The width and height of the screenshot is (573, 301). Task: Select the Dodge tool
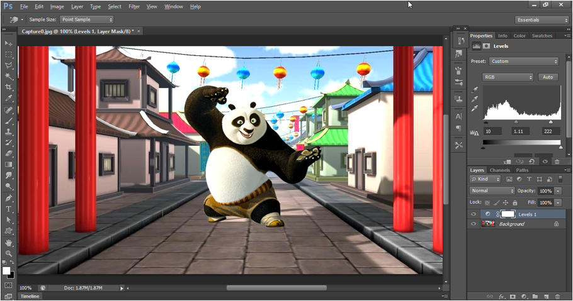coord(8,187)
